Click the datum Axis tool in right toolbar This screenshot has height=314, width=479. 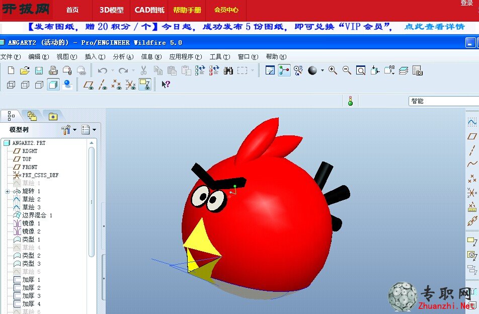(x=472, y=150)
